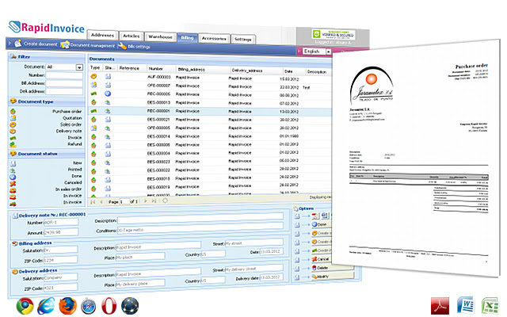Sort by the Reference column header
Screen dimensions: 507x317
tap(131, 68)
